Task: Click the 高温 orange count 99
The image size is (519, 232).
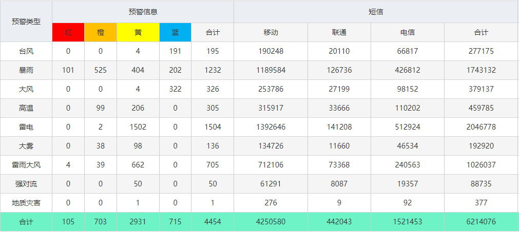Action: (101, 108)
